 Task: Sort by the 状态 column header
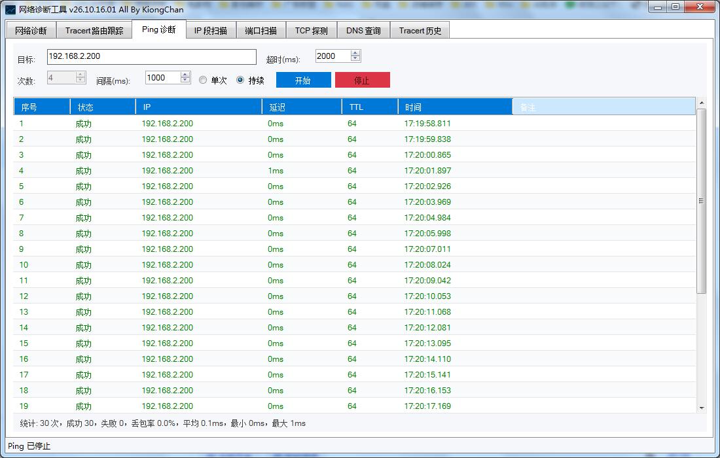[103, 107]
